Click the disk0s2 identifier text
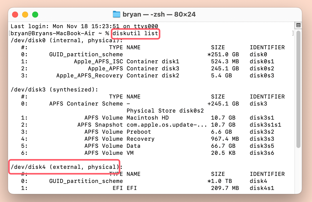The image size is (312, 202). pyautogui.click(x=262, y=68)
